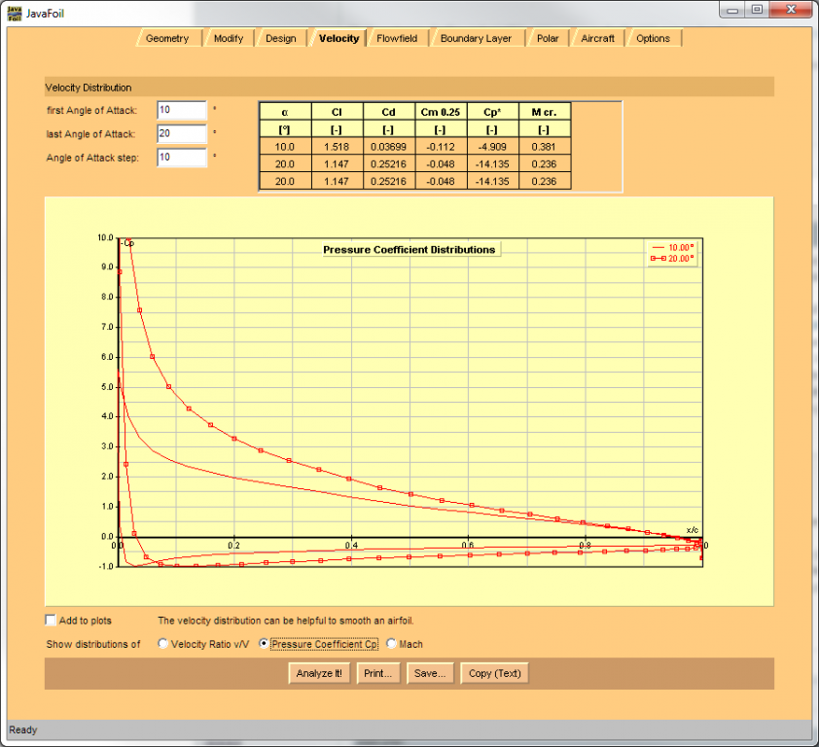
Task: Select the Velocity Ratio v/V radio button
Action: pyautogui.click(x=163, y=644)
